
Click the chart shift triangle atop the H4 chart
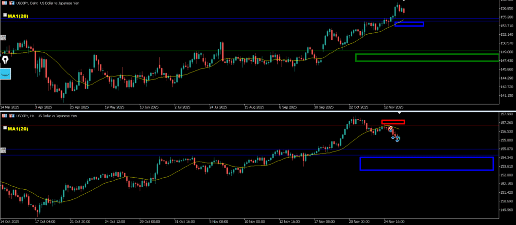click(x=400, y=113)
